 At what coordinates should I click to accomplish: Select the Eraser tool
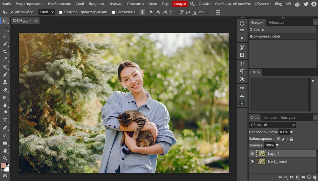coord(5,90)
